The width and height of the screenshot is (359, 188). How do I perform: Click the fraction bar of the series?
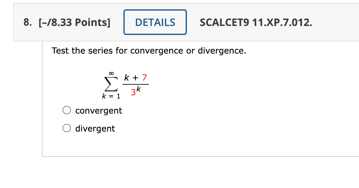click(x=135, y=84)
